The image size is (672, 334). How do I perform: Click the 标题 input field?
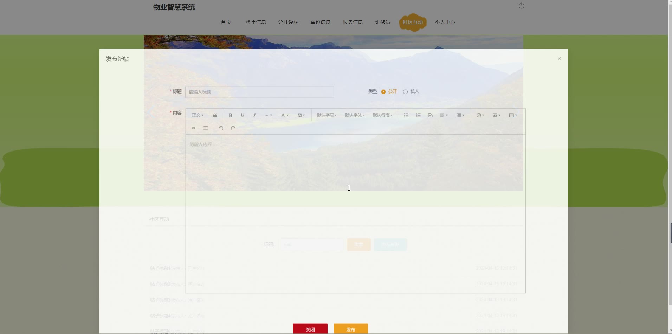(x=259, y=92)
